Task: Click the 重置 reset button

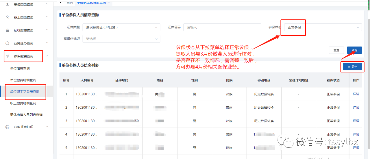Action: (336, 50)
